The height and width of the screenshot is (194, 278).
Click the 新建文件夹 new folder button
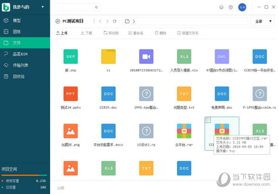click(x=188, y=33)
